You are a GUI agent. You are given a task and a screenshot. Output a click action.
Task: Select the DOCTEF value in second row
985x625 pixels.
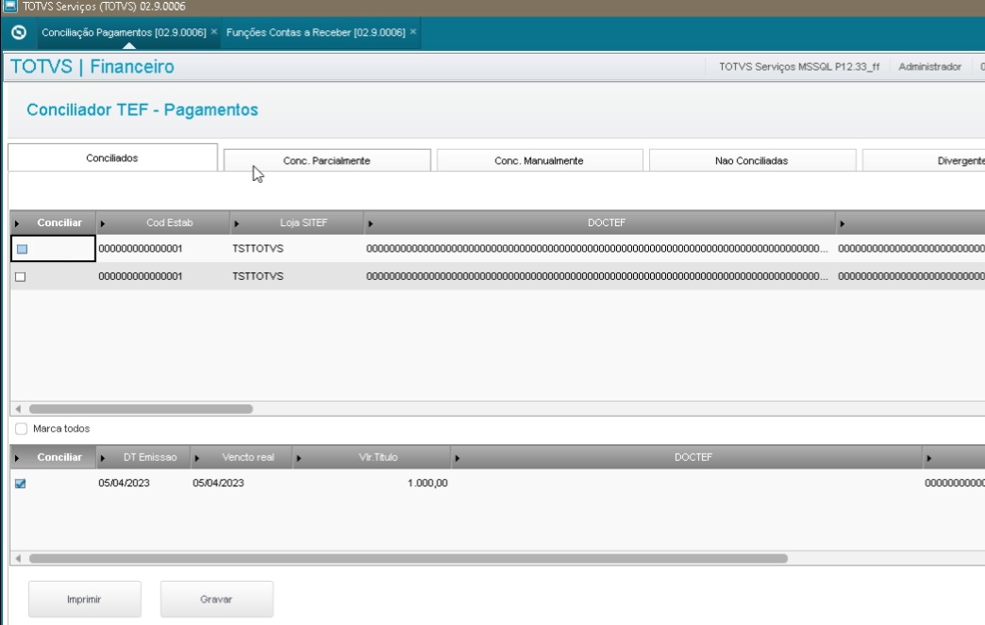[x=599, y=276]
